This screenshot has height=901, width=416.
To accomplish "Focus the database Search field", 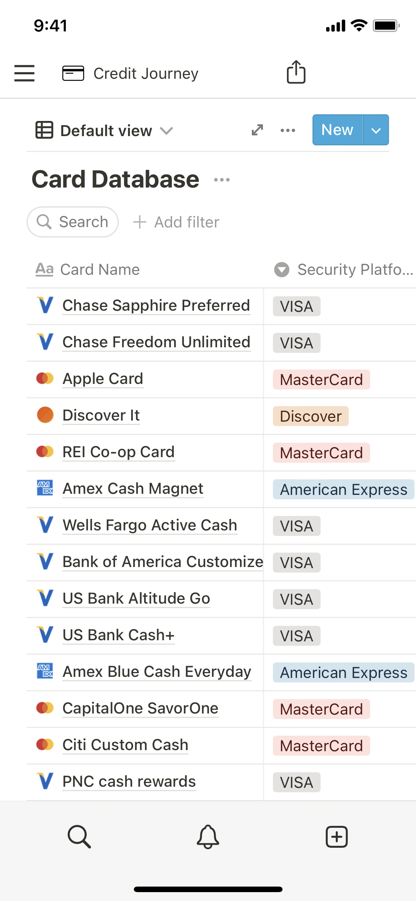I will coord(73,222).
